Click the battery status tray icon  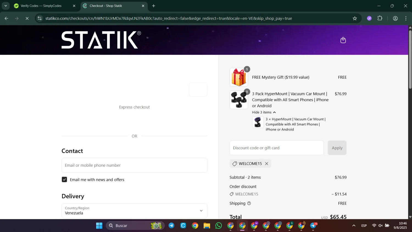pyautogui.click(x=387, y=226)
